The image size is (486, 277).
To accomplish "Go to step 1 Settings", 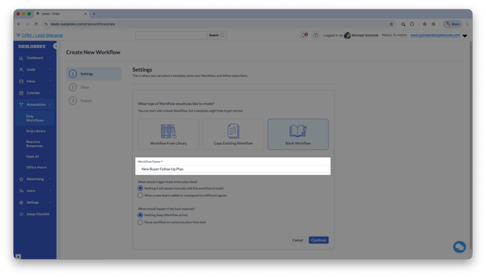I will click(x=94, y=74).
